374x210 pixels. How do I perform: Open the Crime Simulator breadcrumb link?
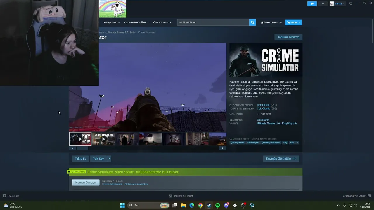pos(147,32)
